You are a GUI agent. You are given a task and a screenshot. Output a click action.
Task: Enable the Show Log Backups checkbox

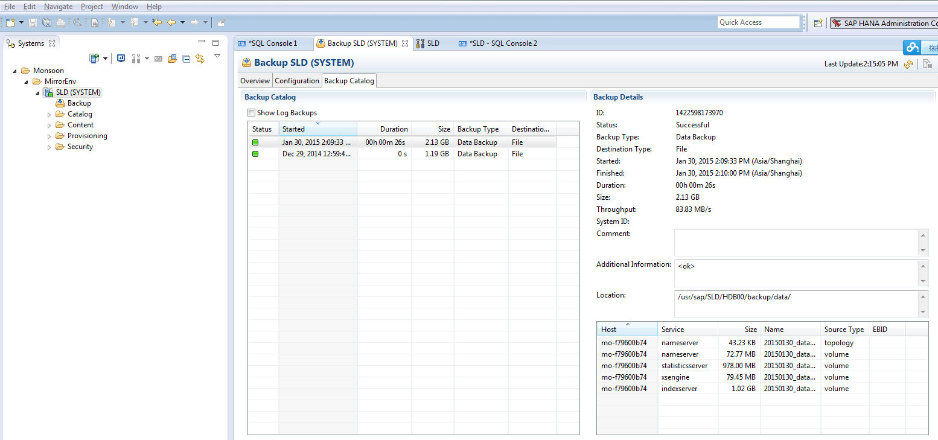(251, 113)
